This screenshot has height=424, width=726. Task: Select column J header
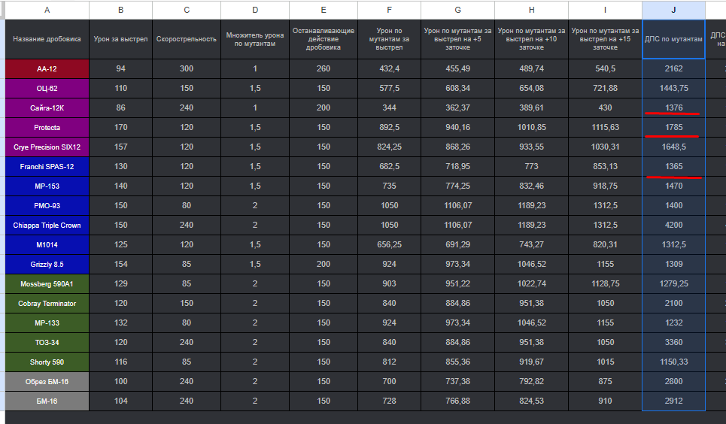673,10
